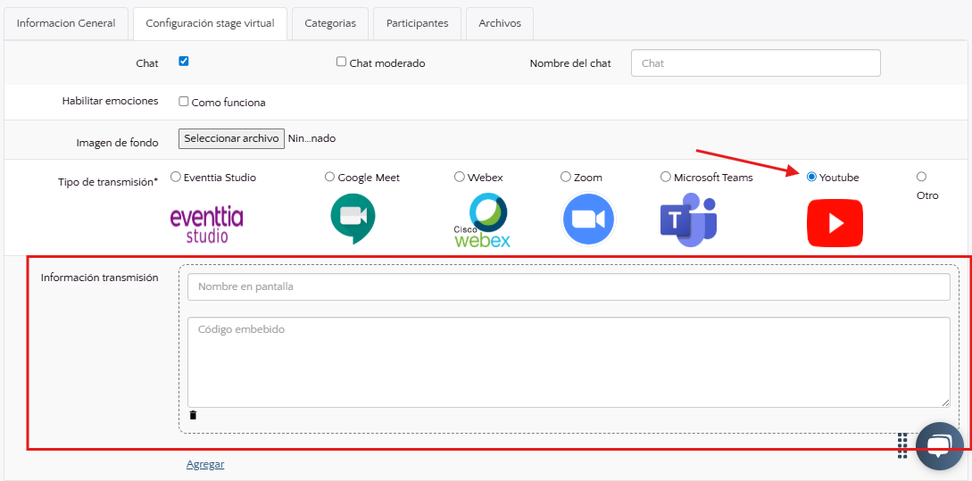Switch to the Participantes tab
This screenshot has height=481, width=972.
click(x=417, y=23)
